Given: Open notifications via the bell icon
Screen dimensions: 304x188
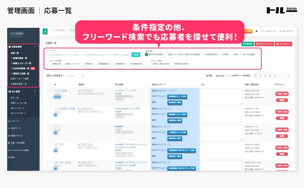Looking at the screenshot, I should pos(257,31).
